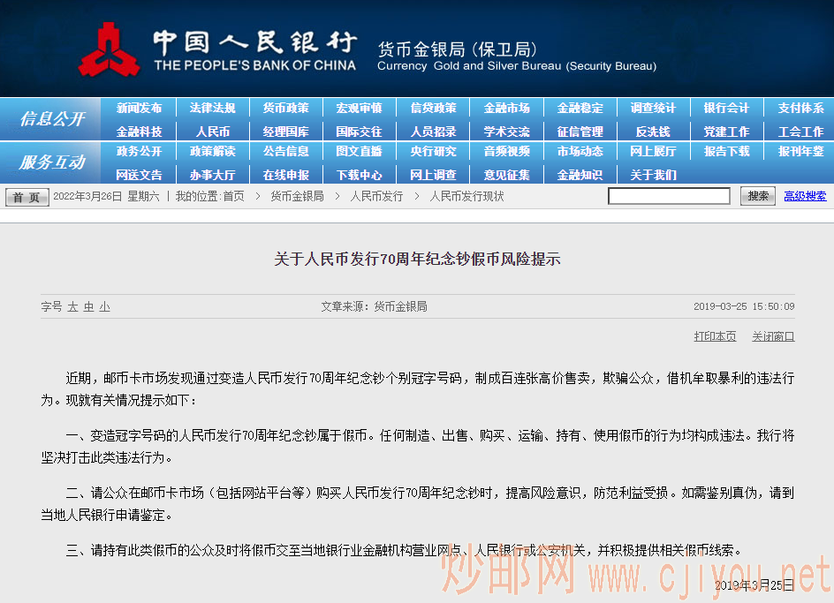The width and height of the screenshot is (834, 603).
Task: Select 信贷政策 in navigation
Action: (x=433, y=108)
